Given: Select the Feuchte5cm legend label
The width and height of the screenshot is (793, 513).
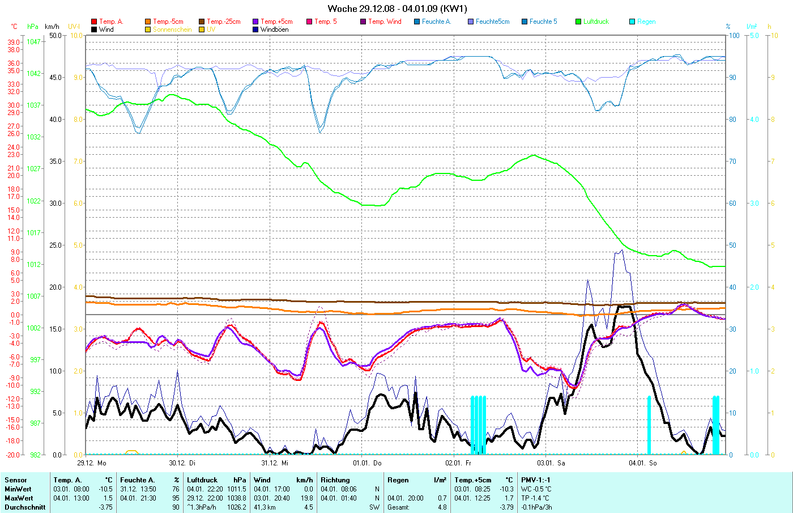Looking at the screenshot, I should [x=492, y=22].
